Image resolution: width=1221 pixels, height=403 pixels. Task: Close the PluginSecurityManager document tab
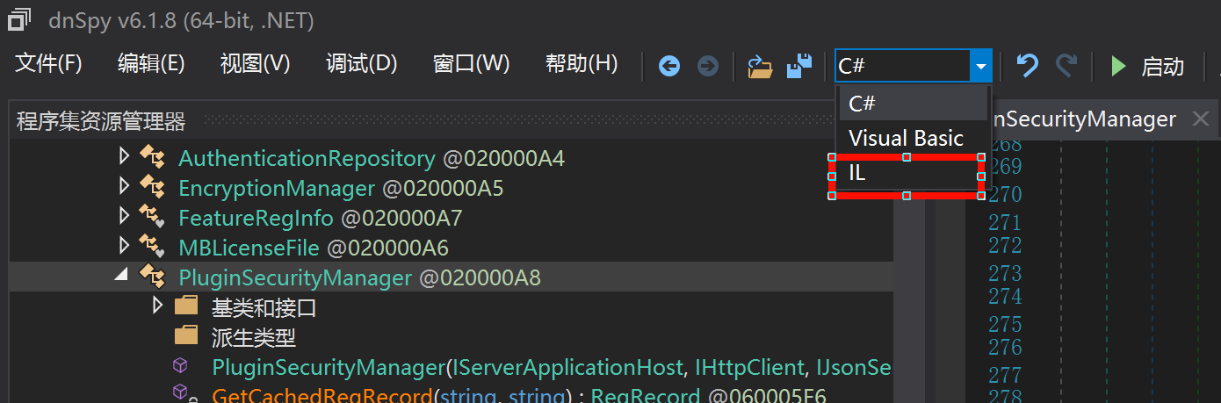tap(1200, 119)
